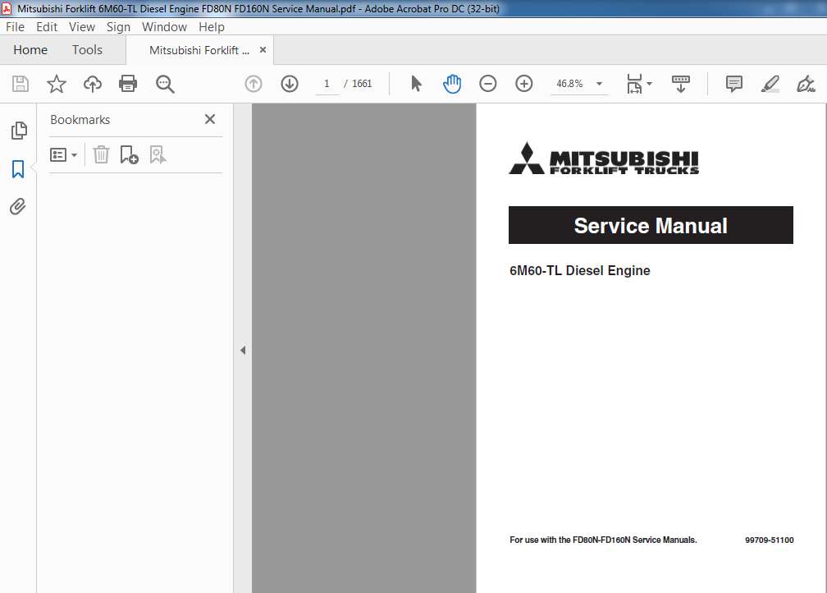The width and height of the screenshot is (827, 593).
Task: Add a comment with the sticky note icon
Action: pyautogui.click(x=734, y=84)
